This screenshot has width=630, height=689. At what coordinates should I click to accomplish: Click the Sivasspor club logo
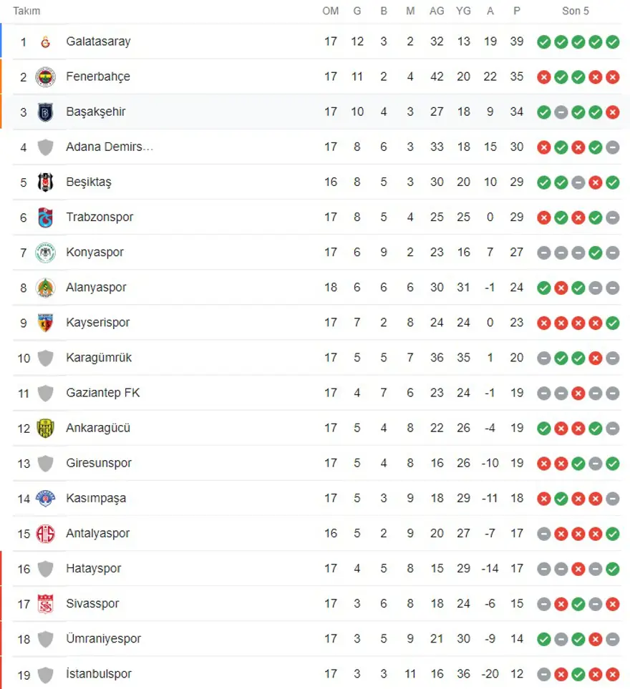click(46, 604)
